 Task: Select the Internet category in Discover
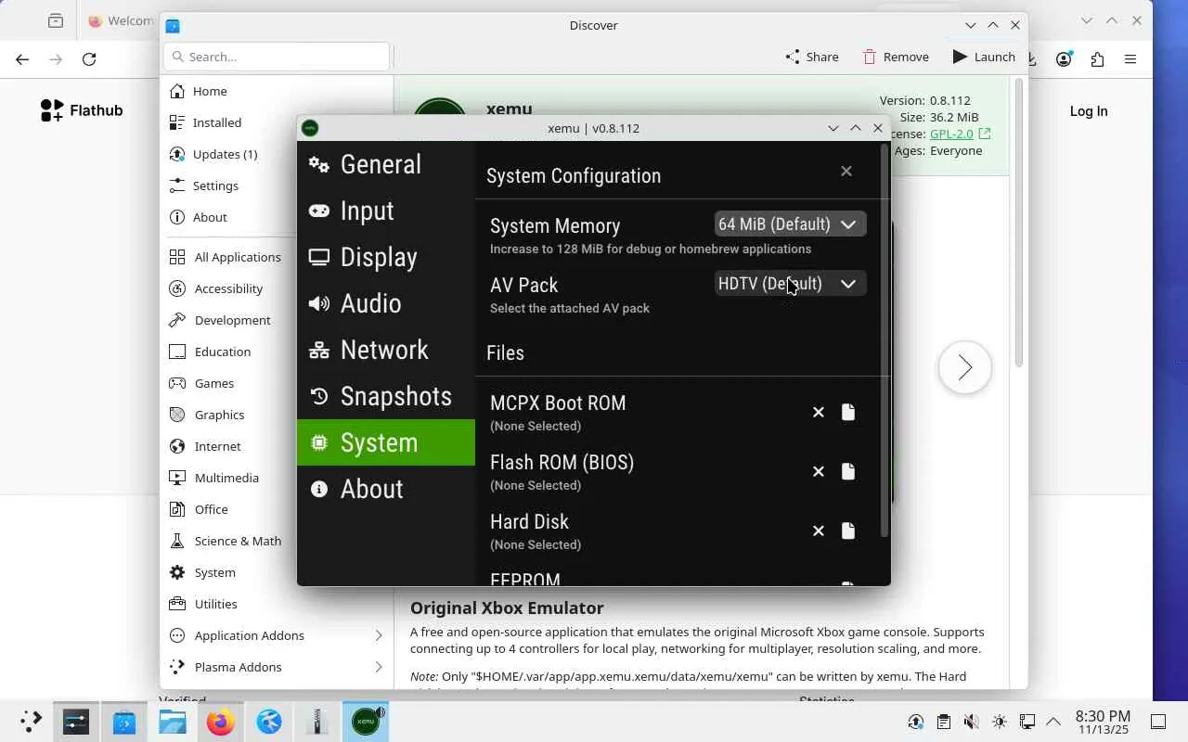(277, 446)
